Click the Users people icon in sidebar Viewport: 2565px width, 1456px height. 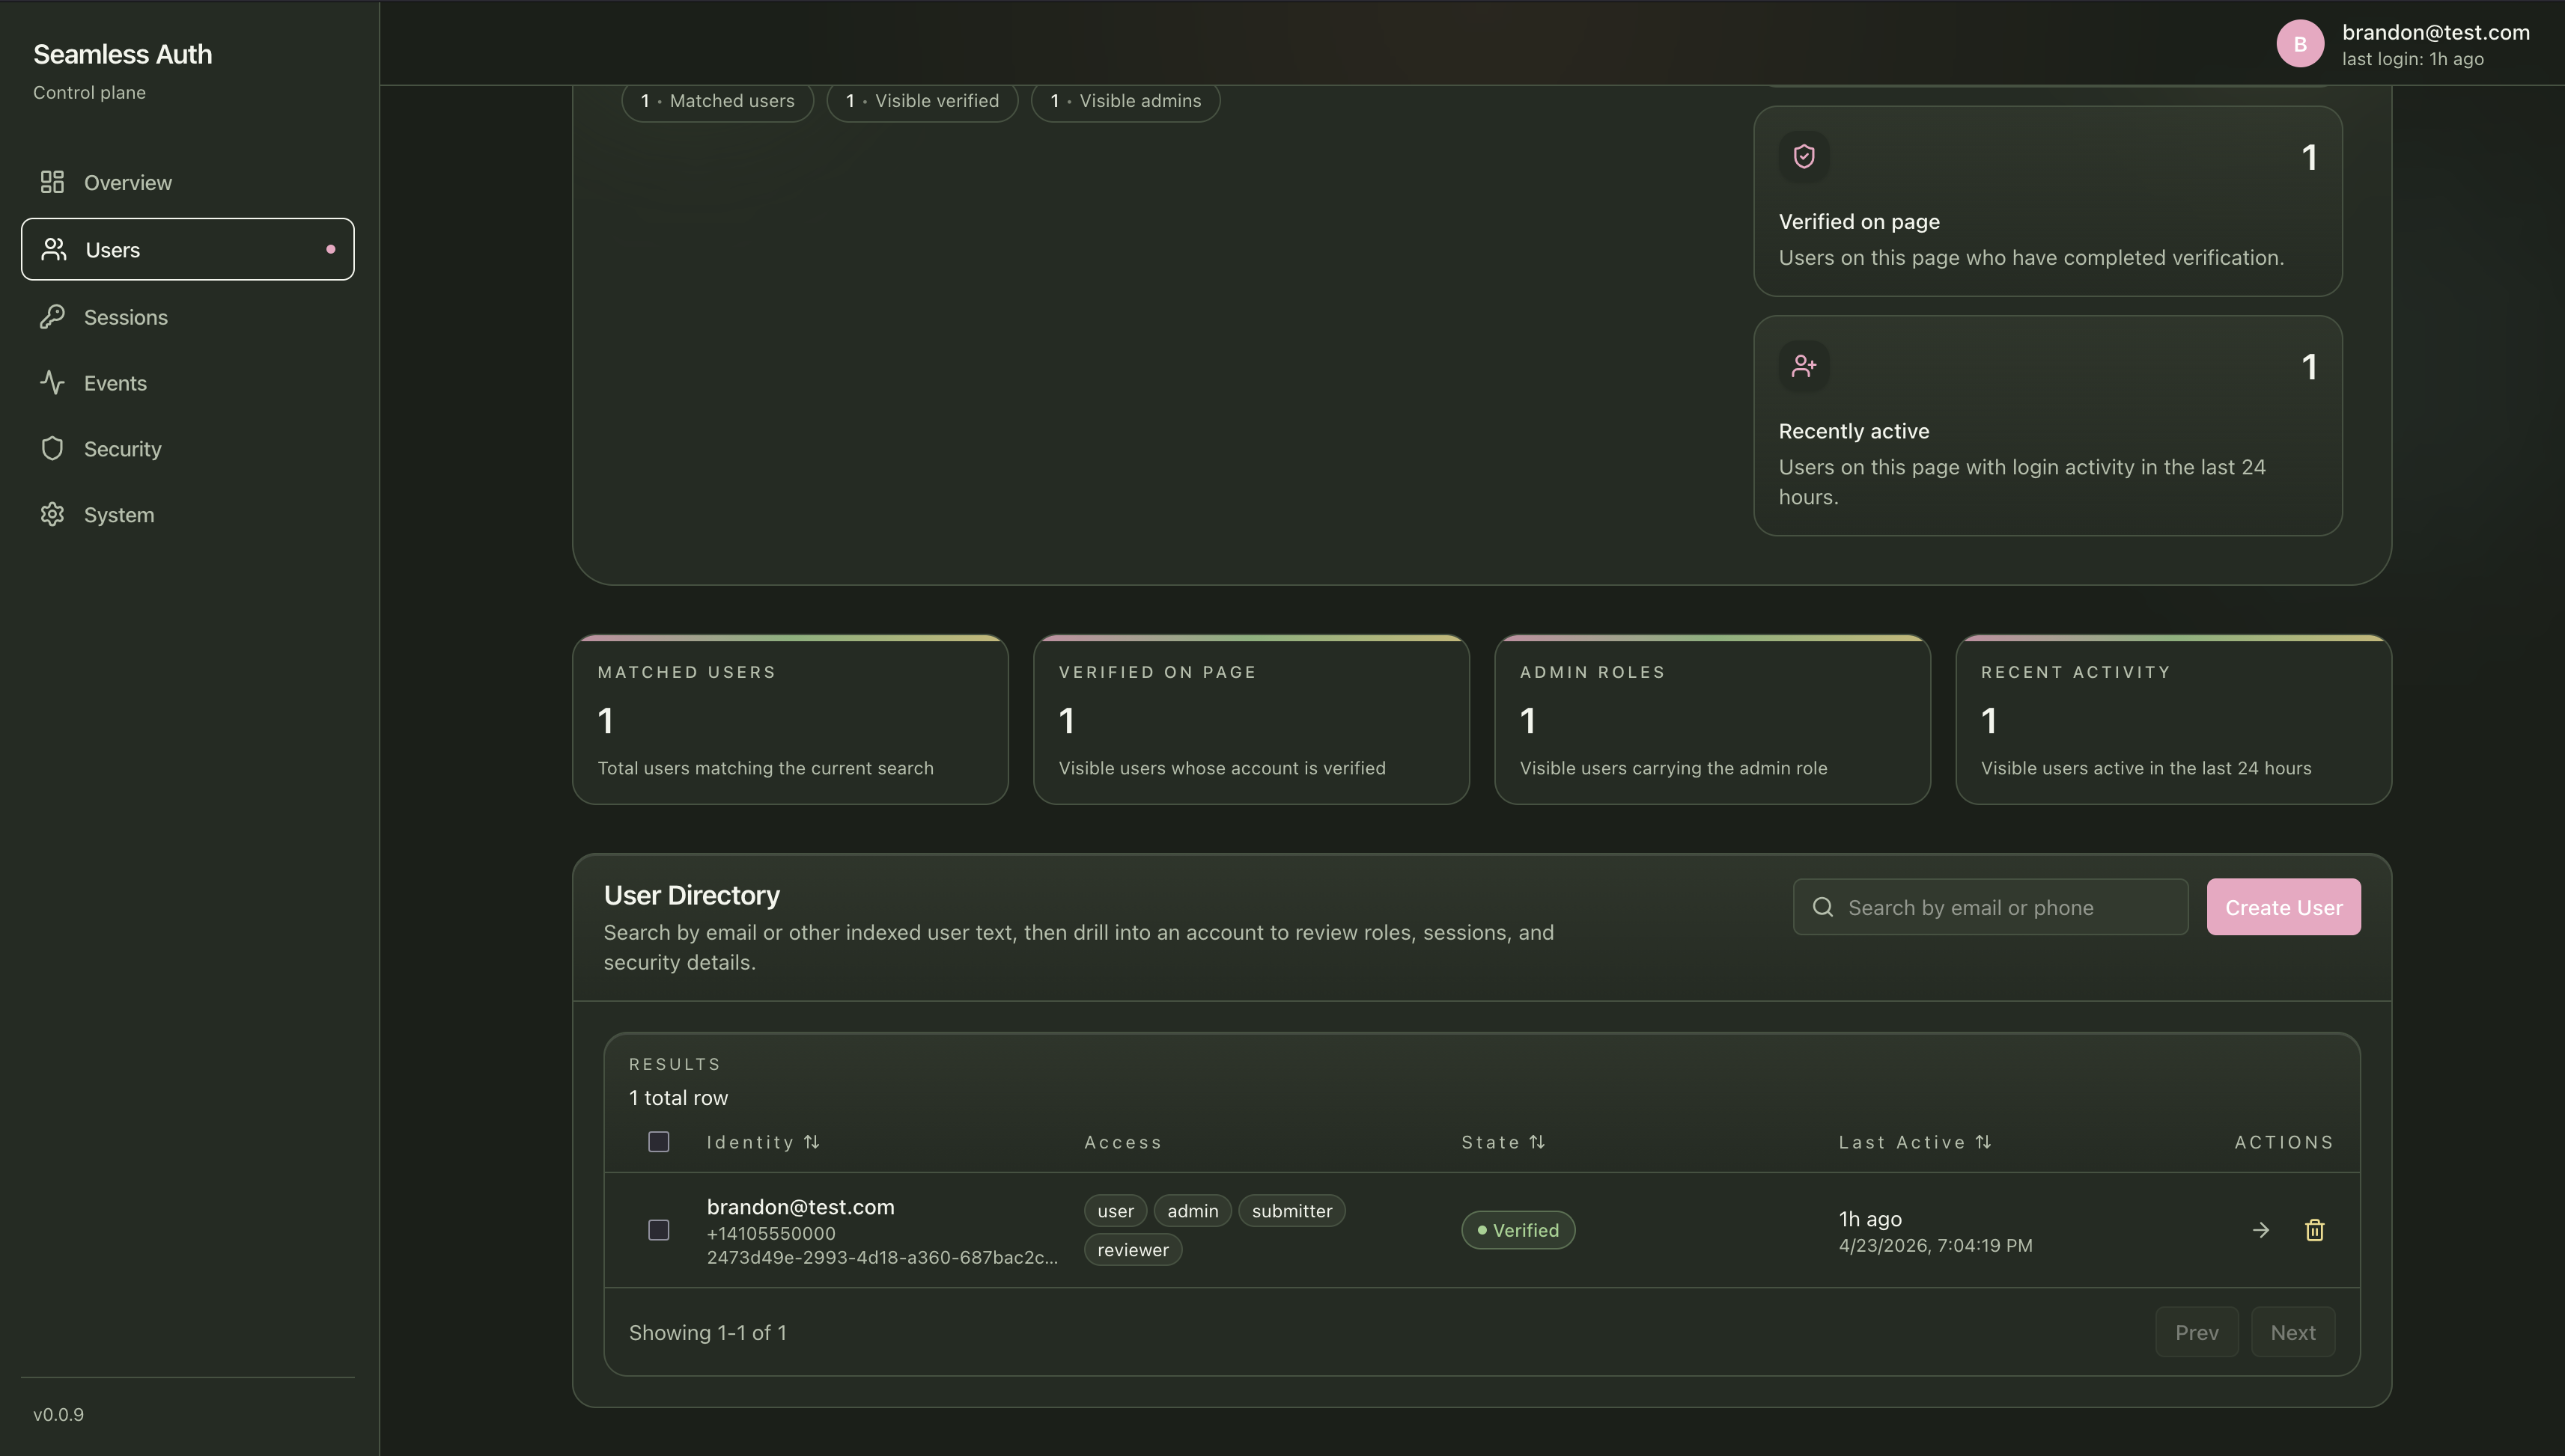click(54, 249)
